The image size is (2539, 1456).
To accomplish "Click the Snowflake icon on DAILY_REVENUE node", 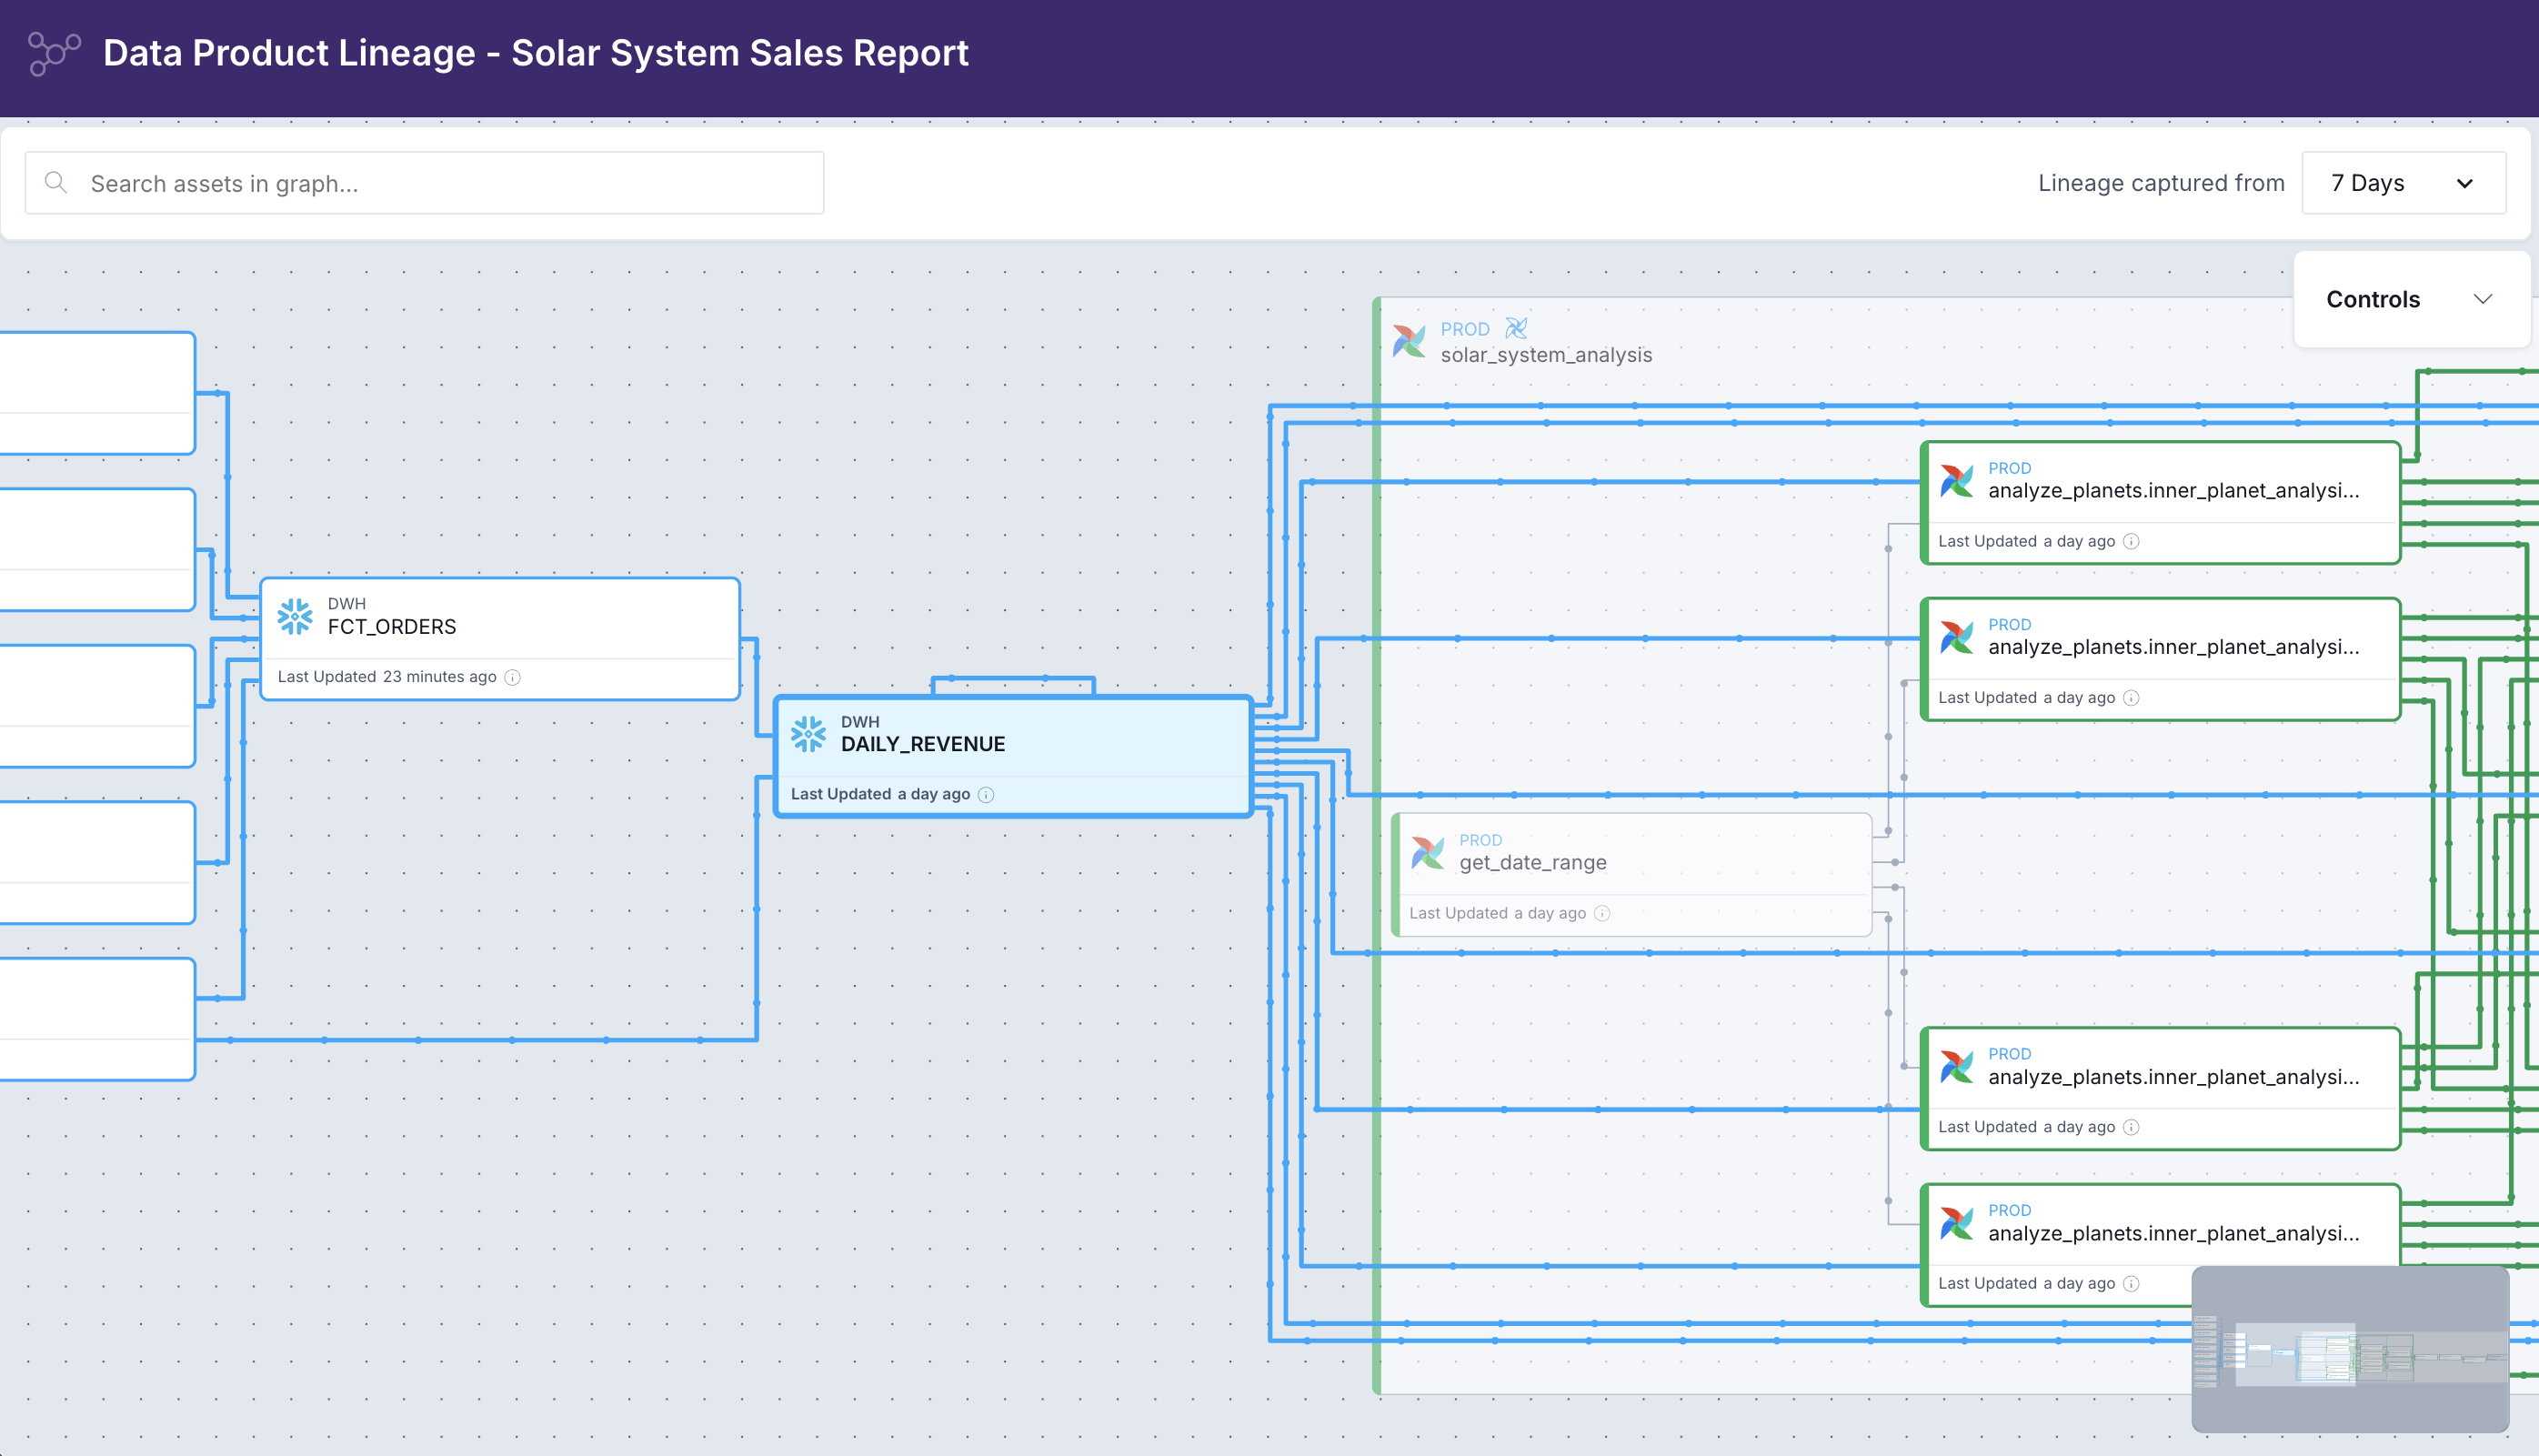I will coord(808,734).
